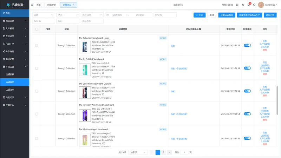The height and width of the screenshot is (158, 281).
Task: Toggle sync inventory for Liquid snowboard
Action: click(x=247, y=45)
